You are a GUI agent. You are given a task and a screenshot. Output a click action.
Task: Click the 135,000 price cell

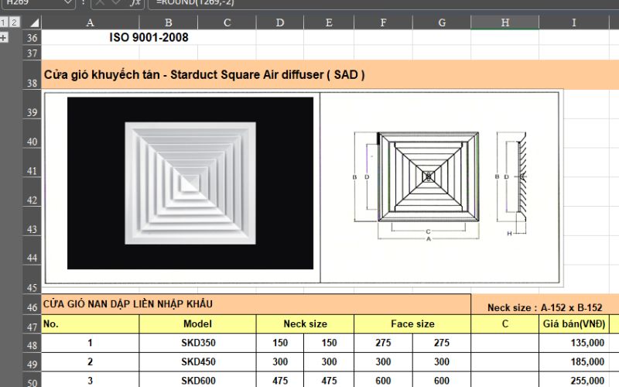[x=574, y=343]
